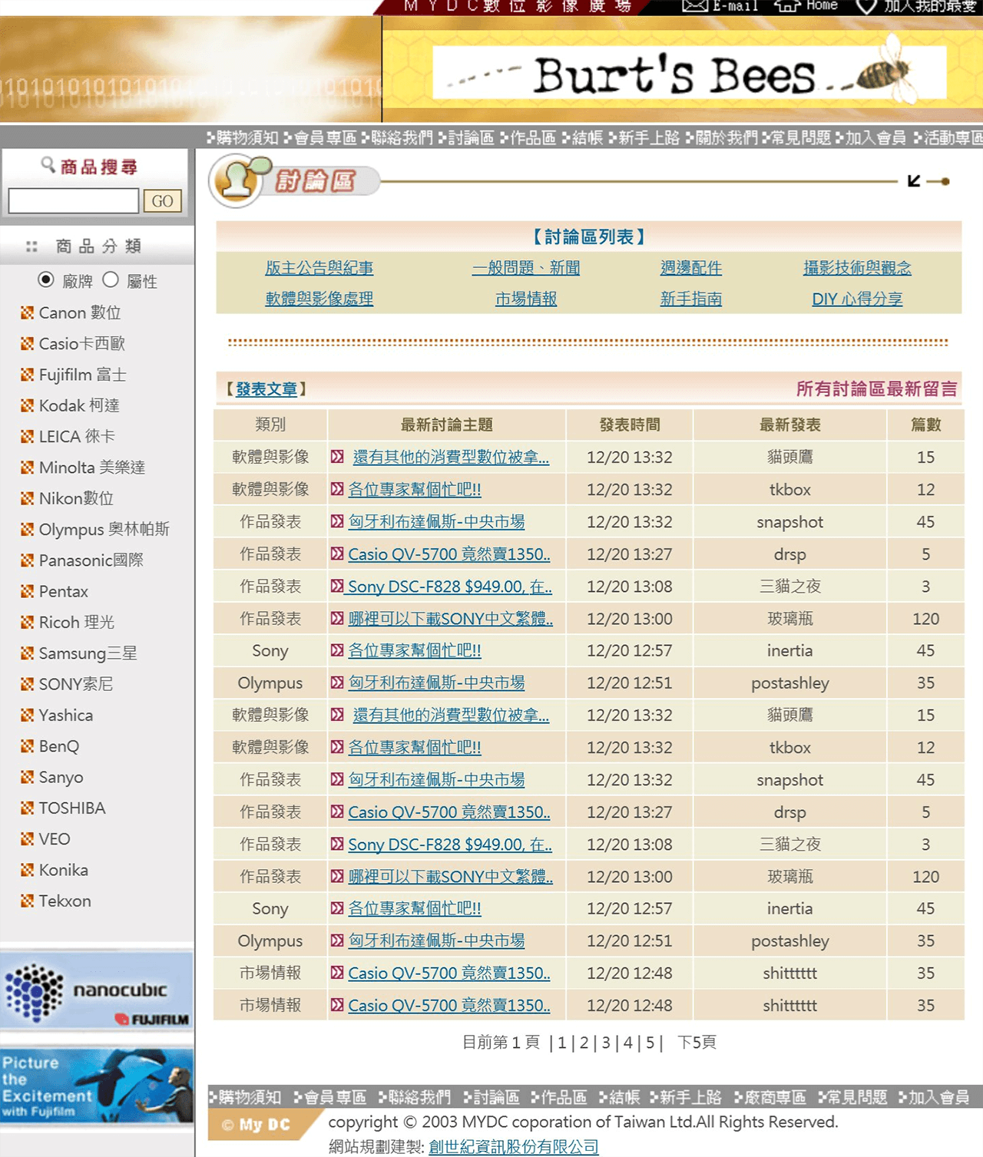This screenshot has height=1157, width=983.
Task: Click the Home icon in header
Action: point(787,6)
